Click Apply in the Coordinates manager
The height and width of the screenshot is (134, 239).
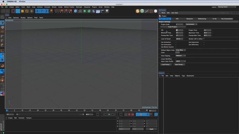151,129
